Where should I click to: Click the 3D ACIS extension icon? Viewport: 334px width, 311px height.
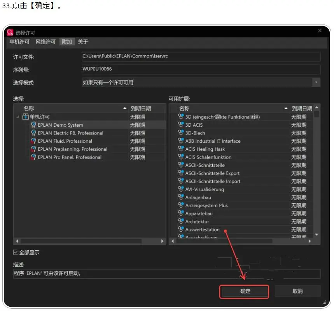pyautogui.click(x=181, y=125)
